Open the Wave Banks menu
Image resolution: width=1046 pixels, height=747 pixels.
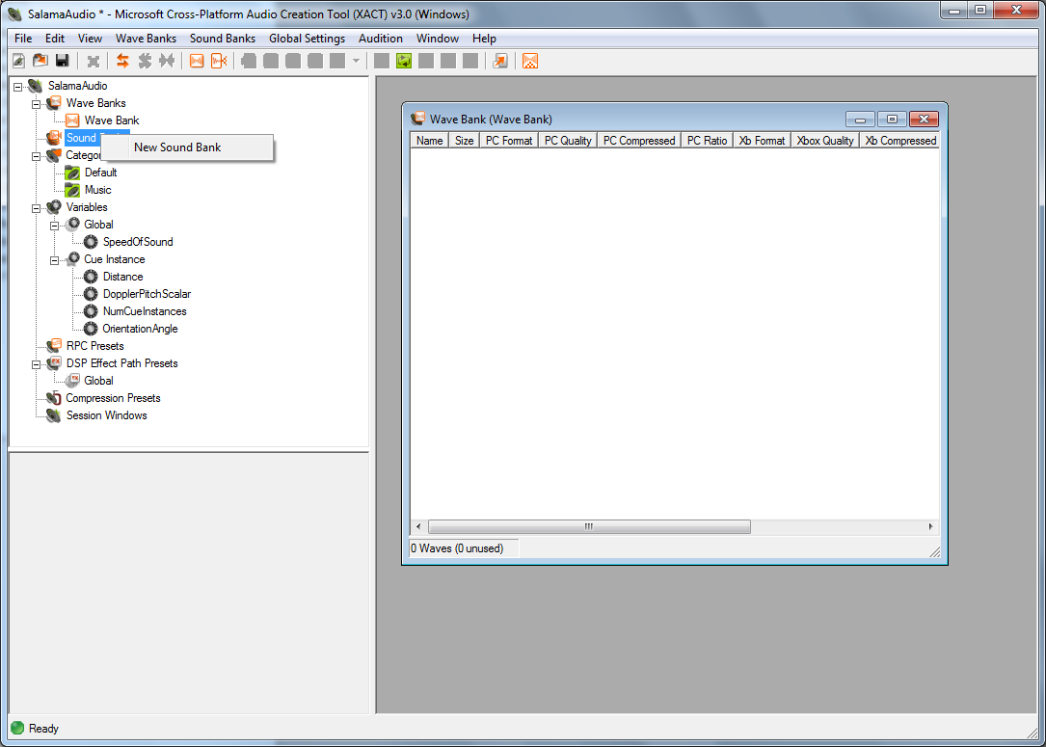coord(147,38)
